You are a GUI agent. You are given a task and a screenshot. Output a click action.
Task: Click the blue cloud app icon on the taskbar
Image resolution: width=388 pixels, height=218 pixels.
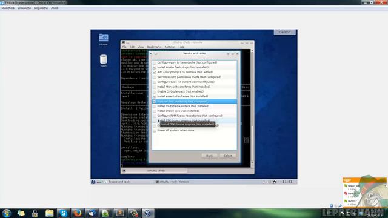click(92, 213)
